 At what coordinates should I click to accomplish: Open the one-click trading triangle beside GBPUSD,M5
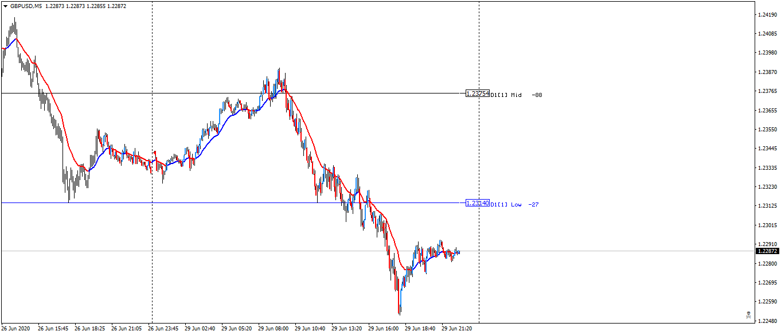pyautogui.click(x=5, y=6)
